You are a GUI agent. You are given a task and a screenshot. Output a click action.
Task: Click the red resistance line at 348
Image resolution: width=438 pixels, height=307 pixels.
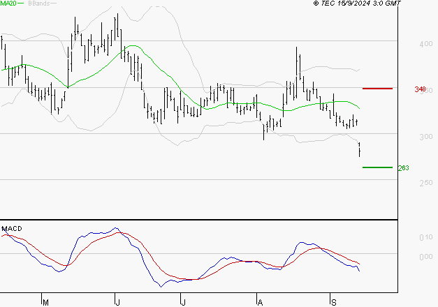click(377, 89)
